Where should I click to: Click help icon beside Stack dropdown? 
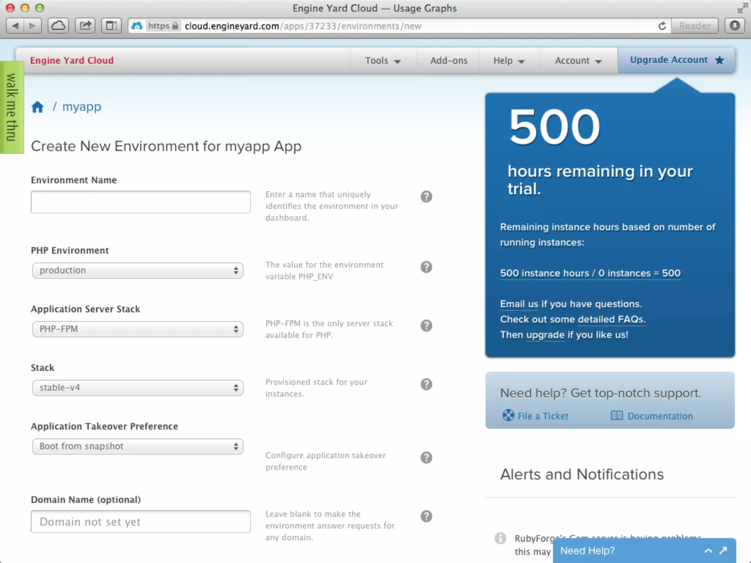click(426, 384)
